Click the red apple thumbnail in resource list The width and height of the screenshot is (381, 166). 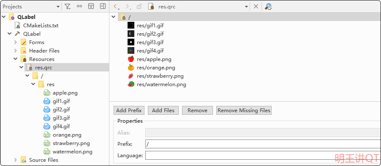(131, 59)
